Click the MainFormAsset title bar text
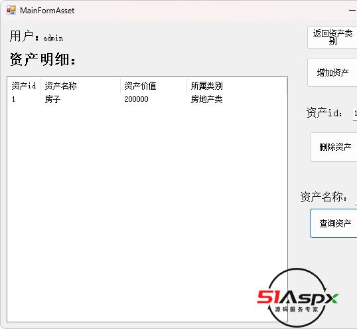This screenshot has height=329, width=357. coord(47,11)
